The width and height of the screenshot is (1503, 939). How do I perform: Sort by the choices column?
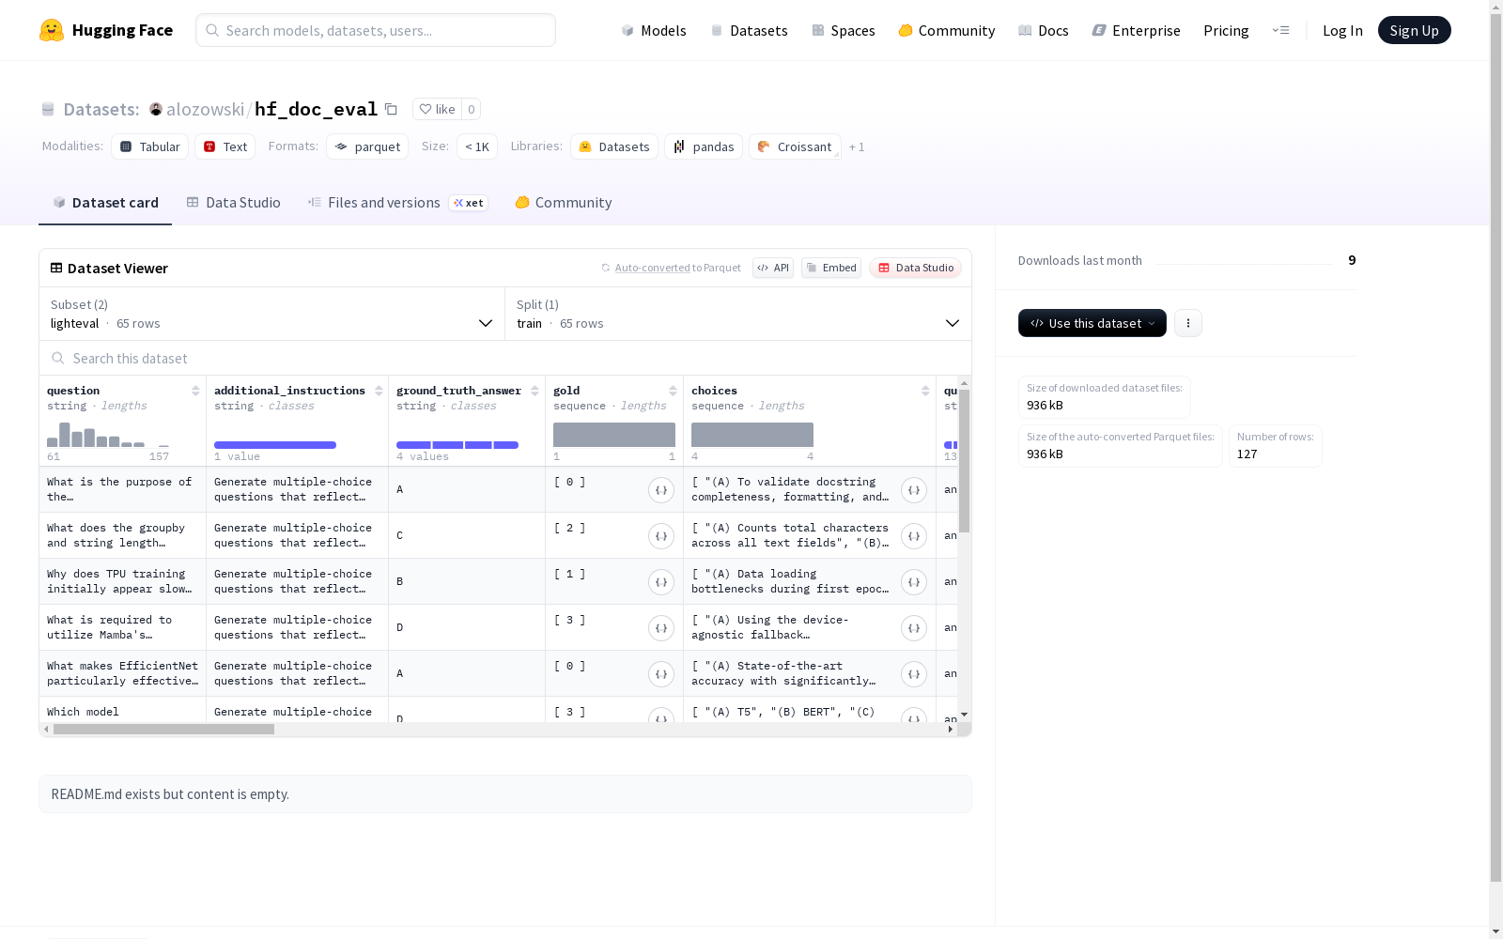point(925,391)
